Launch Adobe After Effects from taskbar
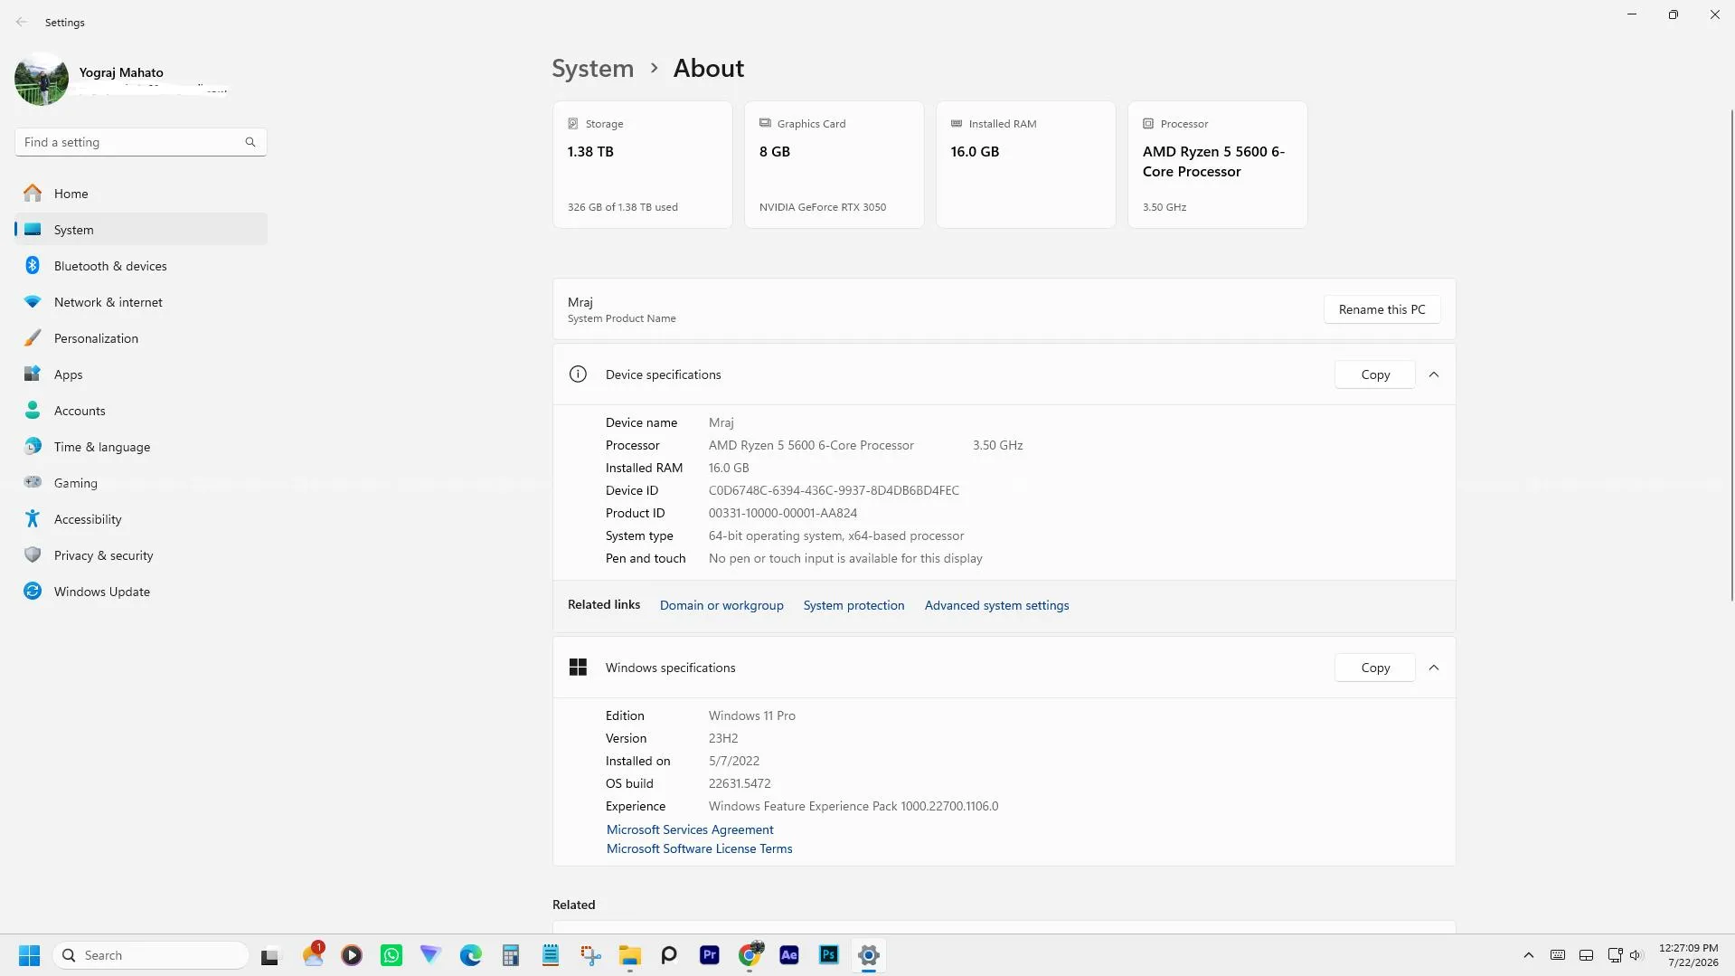 (789, 955)
